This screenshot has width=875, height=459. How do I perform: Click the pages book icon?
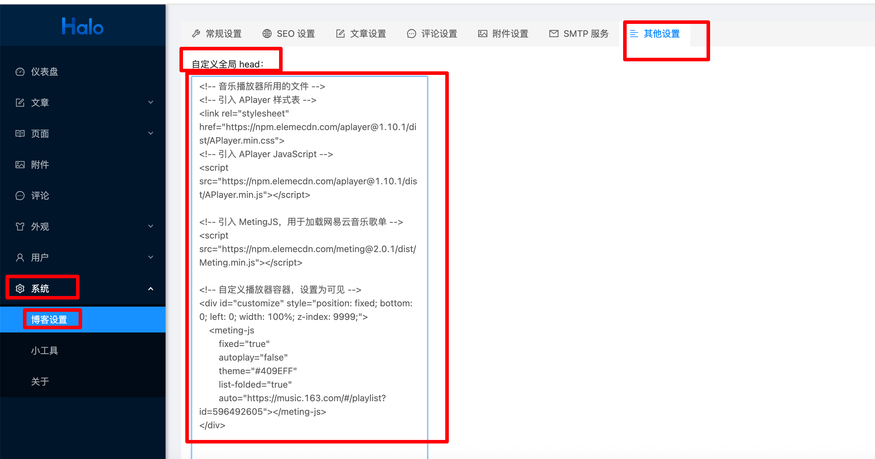click(20, 134)
